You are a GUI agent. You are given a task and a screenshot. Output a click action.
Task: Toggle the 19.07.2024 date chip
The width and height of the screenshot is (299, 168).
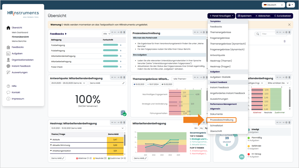pyautogui.click(x=153, y=84)
